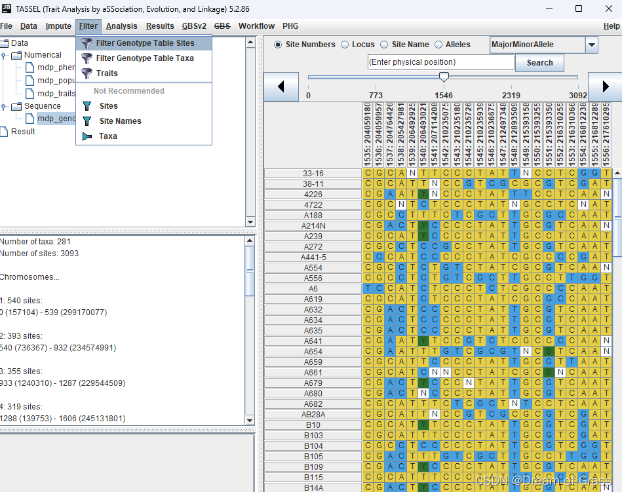Viewport: 622px width, 492px height.
Task: Choose Filter Genotype Table Taxa menu entry
Action: click(144, 58)
